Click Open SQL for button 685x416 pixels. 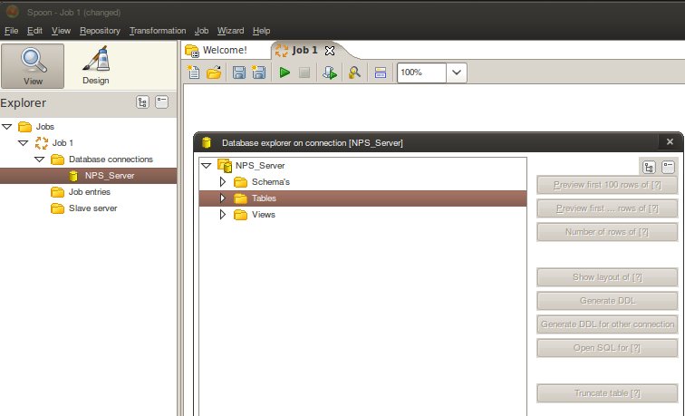click(607, 348)
